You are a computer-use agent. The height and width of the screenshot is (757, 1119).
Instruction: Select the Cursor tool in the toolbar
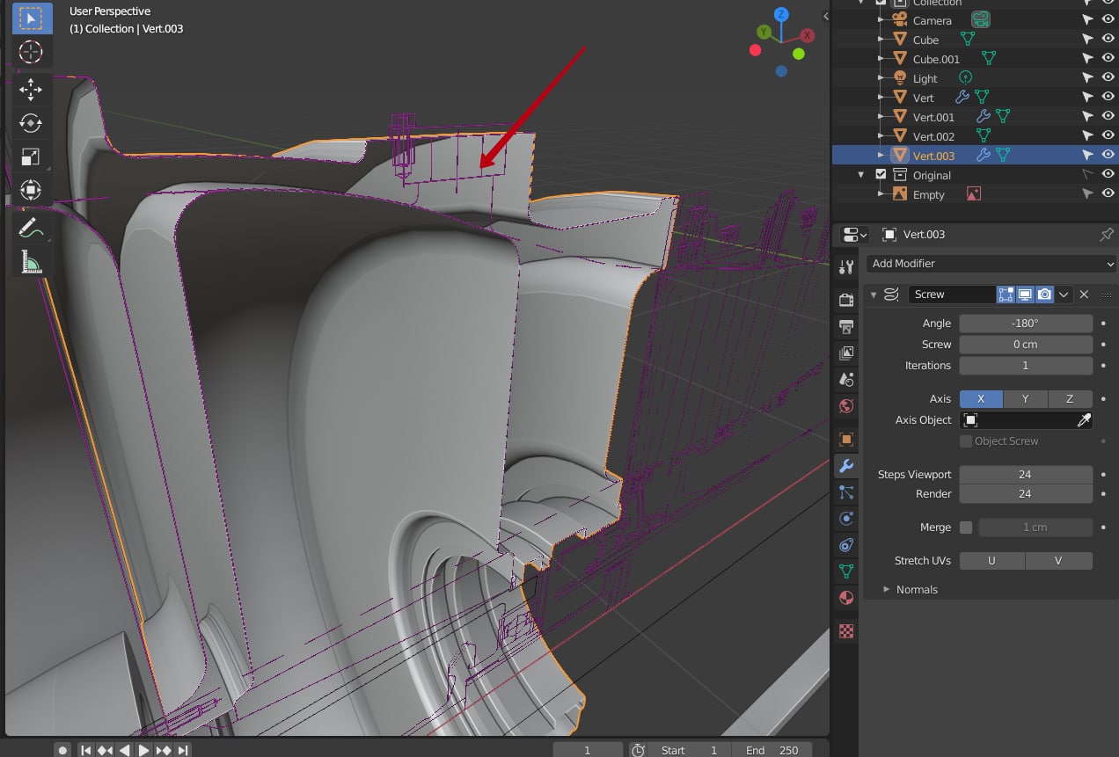30,52
